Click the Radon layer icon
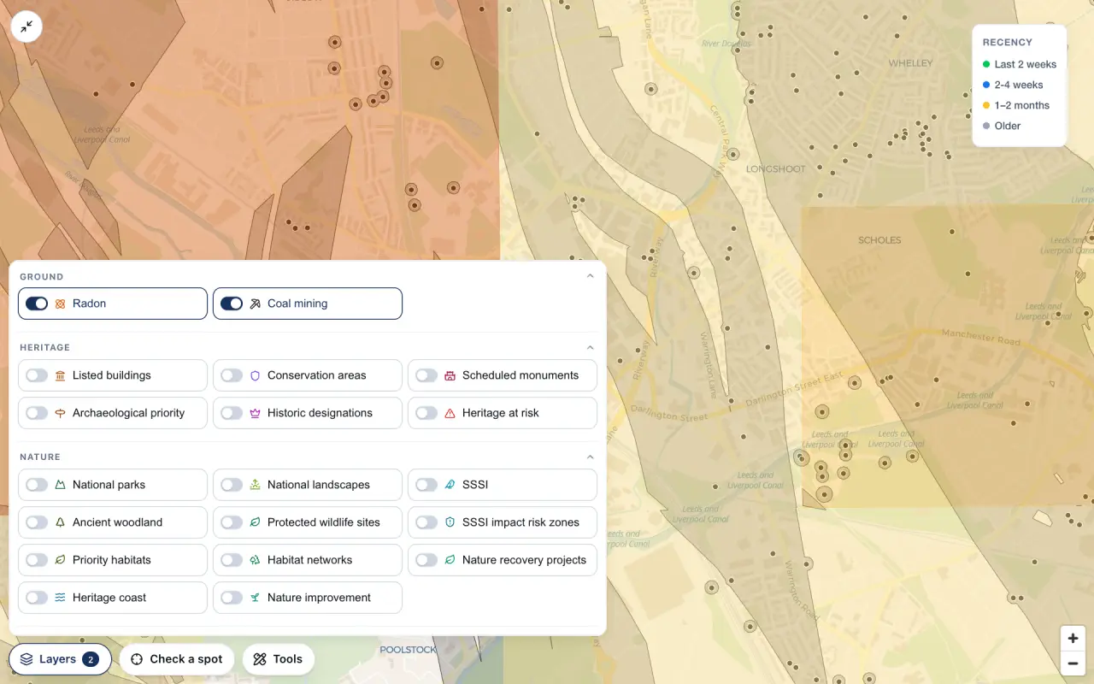This screenshot has height=684, width=1094. click(60, 304)
